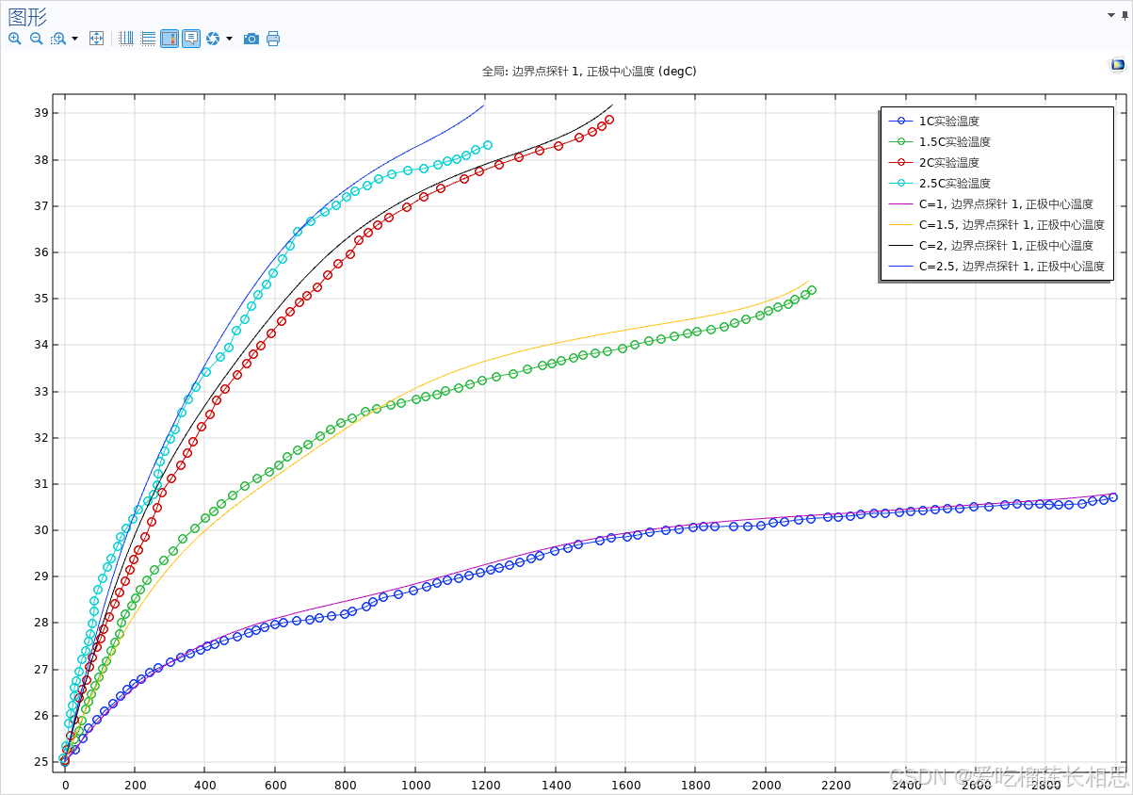Viewport: 1133px width, 795px height.
Task: Click the Zoom Out magnifier icon
Action: [x=36, y=39]
